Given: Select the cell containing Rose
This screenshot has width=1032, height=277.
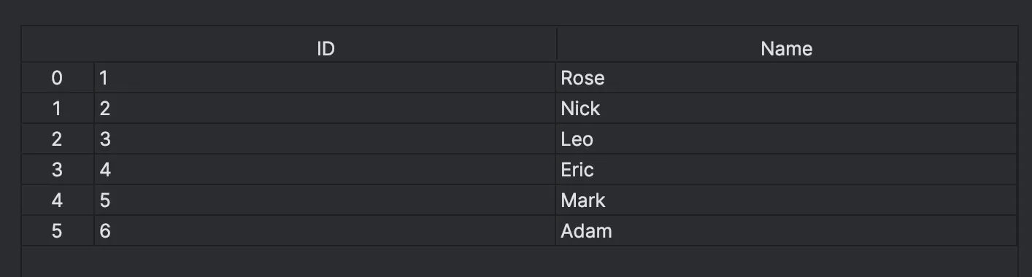Looking at the screenshot, I should (786, 77).
